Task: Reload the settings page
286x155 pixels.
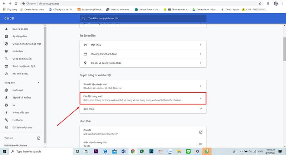Action: (x=16, y=4)
